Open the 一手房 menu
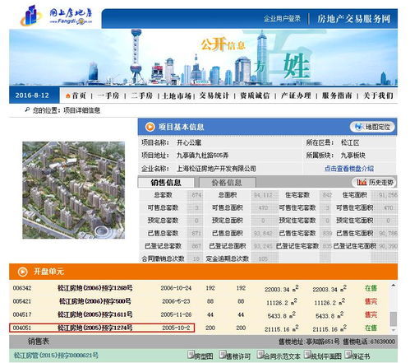The height and width of the screenshot is (363, 410). (x=108, y=95)
